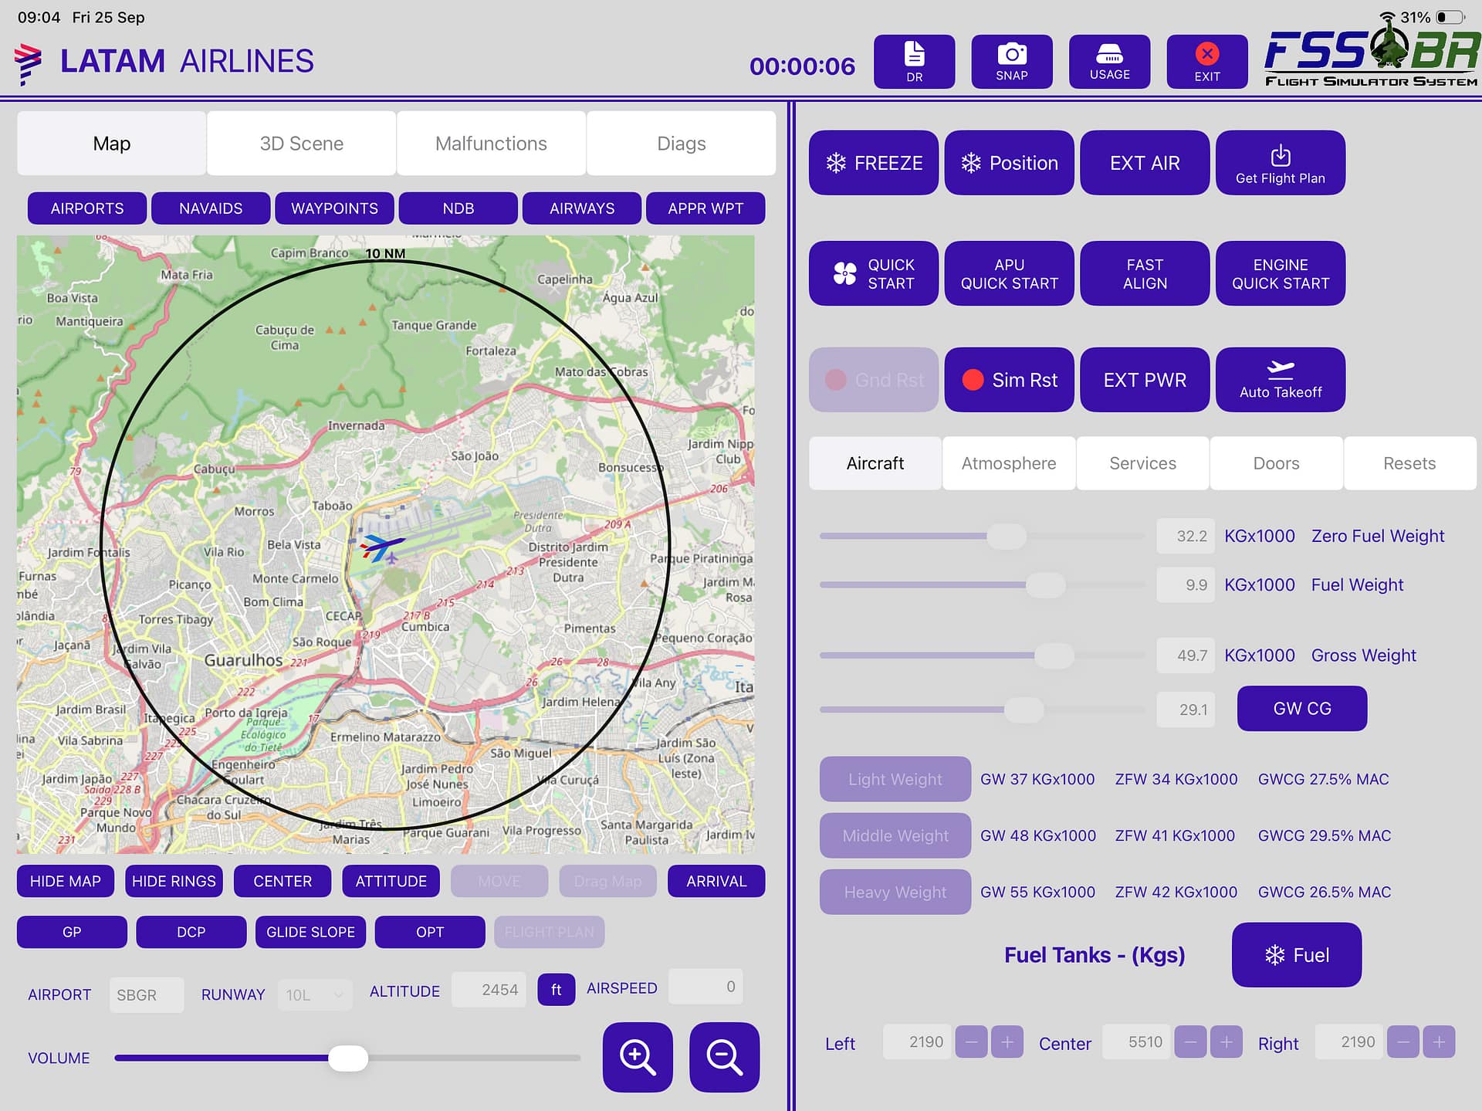The image size is (1482, 1111).
Task: Click the GLIDE SLOPE button
Action: click(x=310, y=932)
